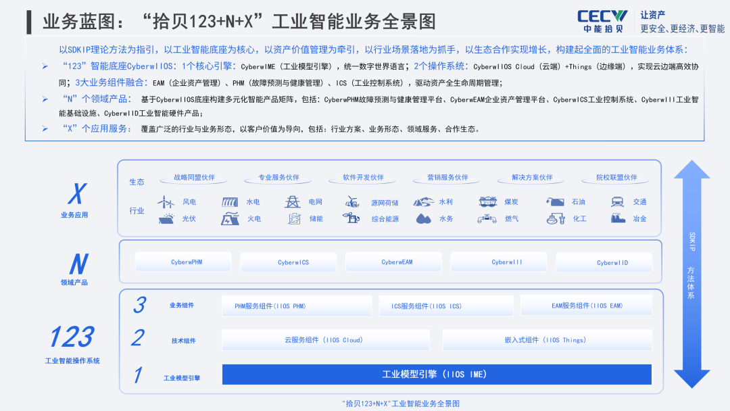Click the integrated energy (综合能源) icon
This screenshot has height=411, width=730.
click(x=351, y=218)
